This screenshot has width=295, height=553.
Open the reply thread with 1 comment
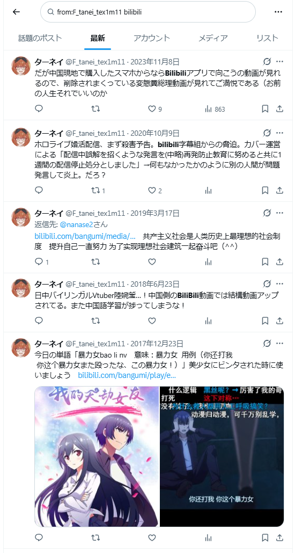pyautogui.click(x=42, y=261)
